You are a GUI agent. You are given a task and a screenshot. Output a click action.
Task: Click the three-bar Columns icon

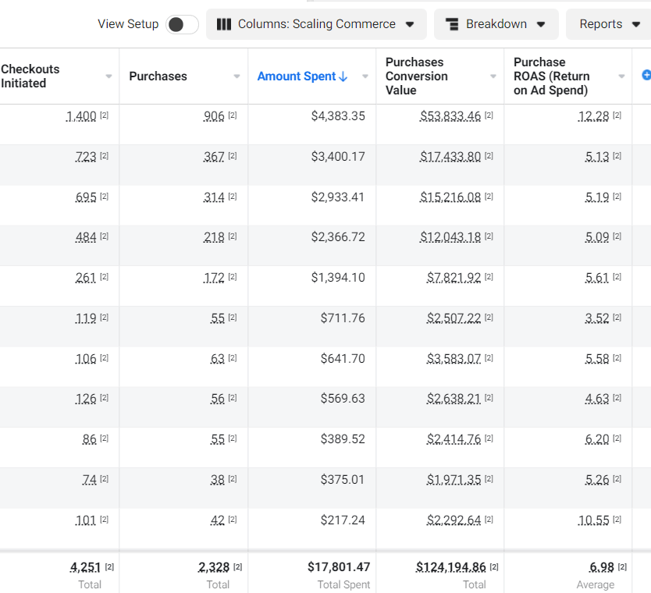(x=224, y=24)
